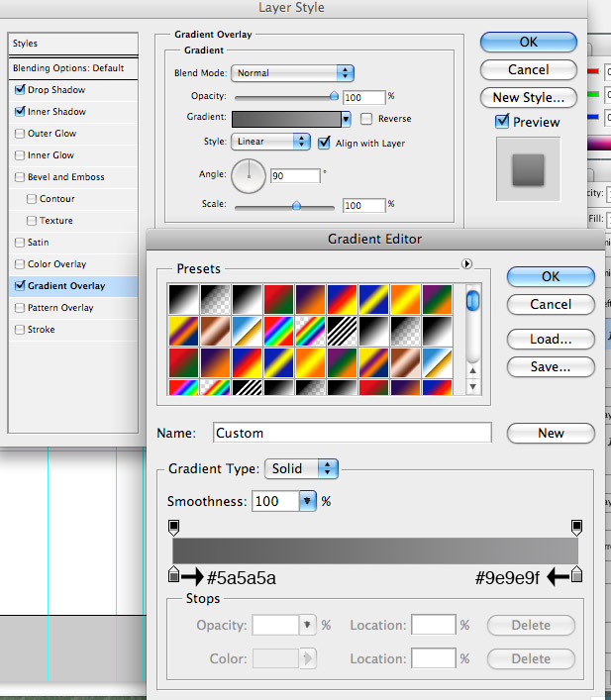Viewport: 611px width, 700px height.
Task: Click the presets scroll up arrow
Action: coord(472,371)
